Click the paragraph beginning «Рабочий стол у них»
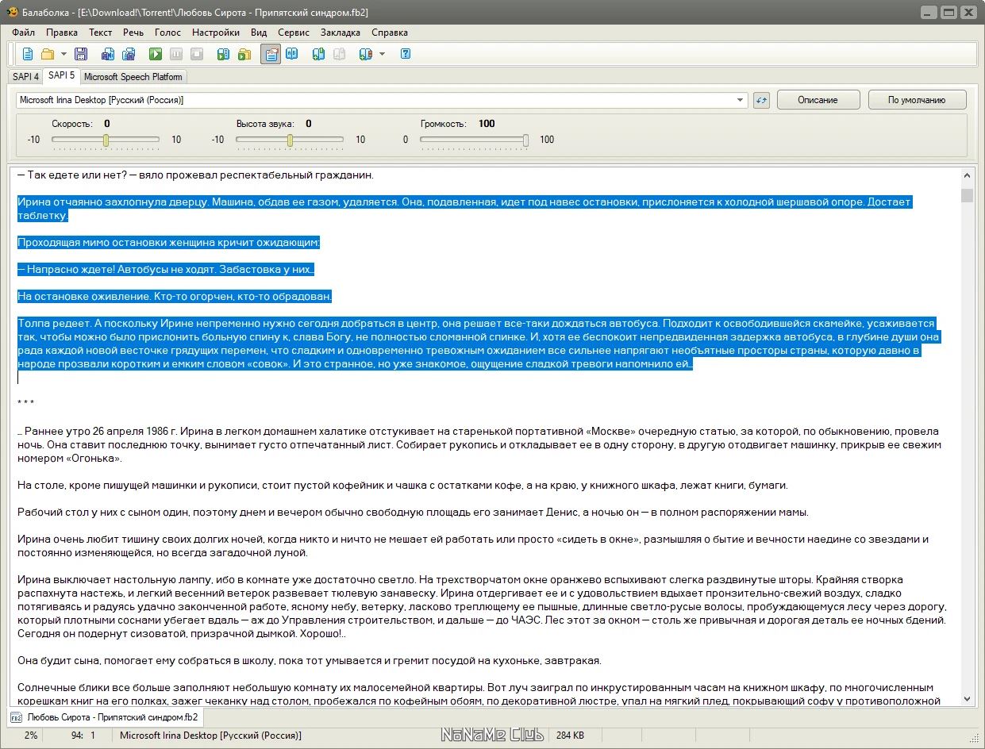The image size is (985, 749). coord(413,512)
